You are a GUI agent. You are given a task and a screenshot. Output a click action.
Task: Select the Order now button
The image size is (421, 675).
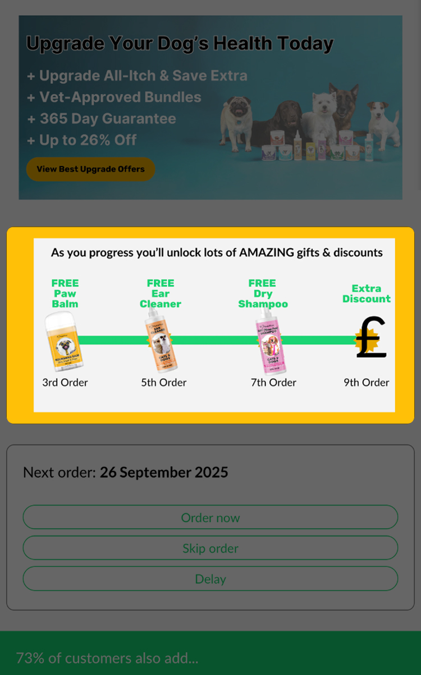[x=210, y=517]
